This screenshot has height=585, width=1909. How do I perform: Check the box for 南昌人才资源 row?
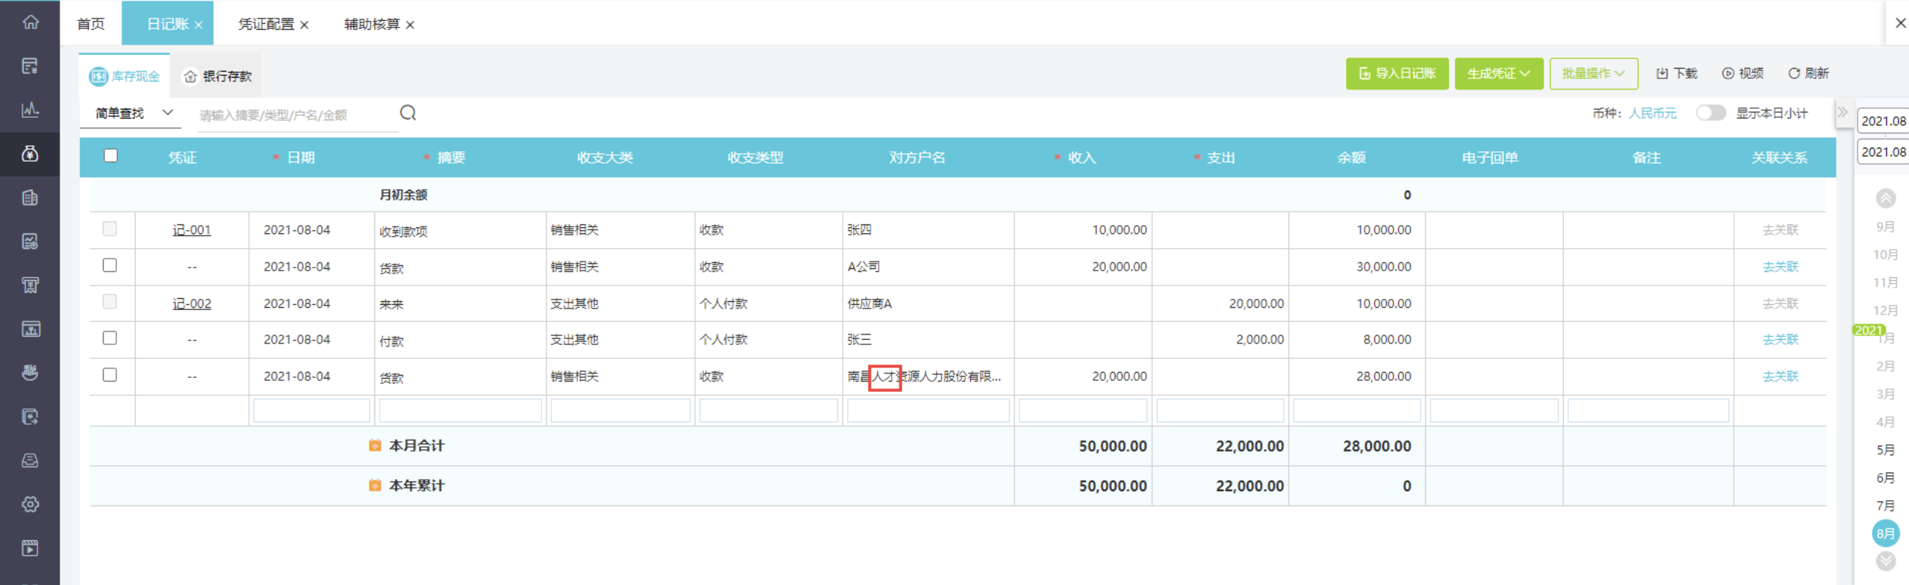click(110, 375)
